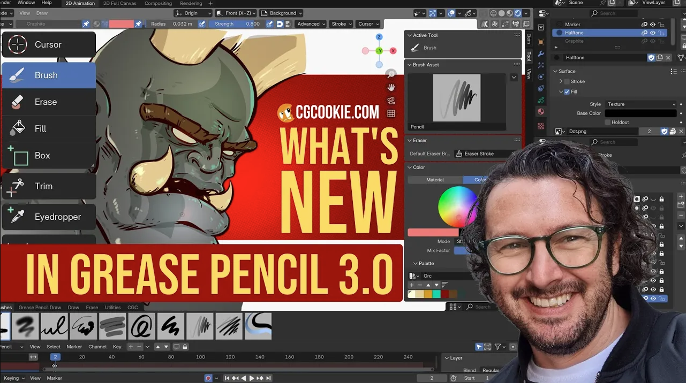Viewport: 686px width, 383px height.
Task: Click the blue Z axis gizmo ball
Action: point(379,37)
